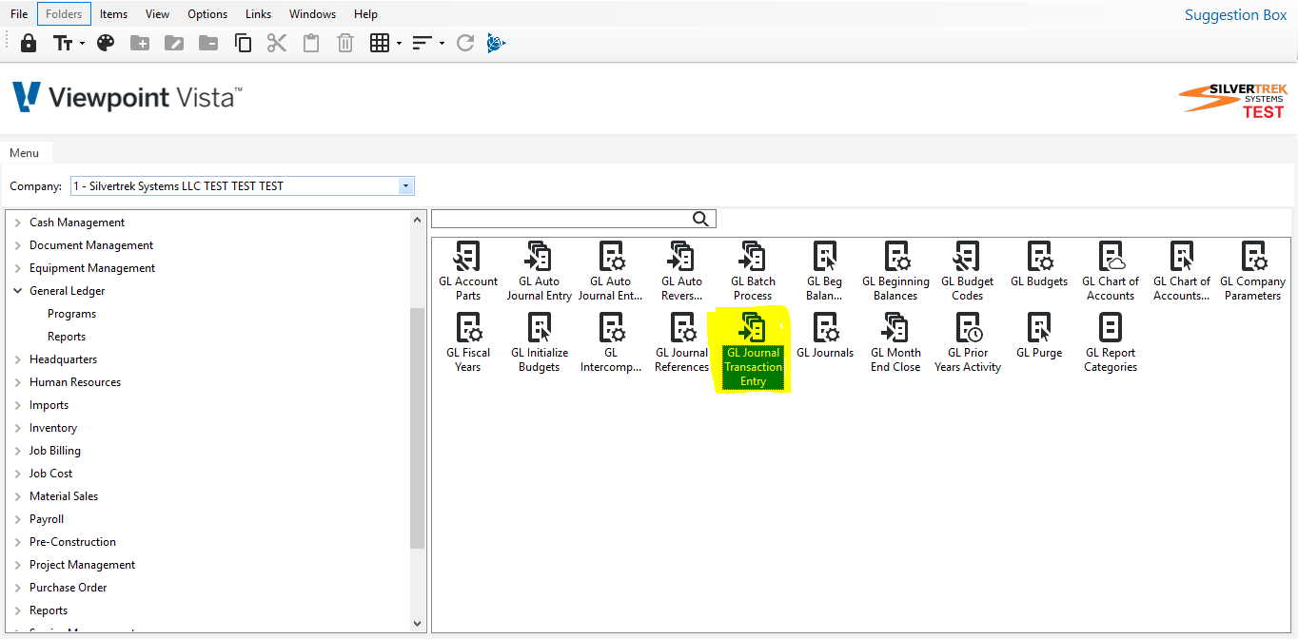Select the Project Management module
Viewport: 1298px width, 639px height.
tap(83, 565)
